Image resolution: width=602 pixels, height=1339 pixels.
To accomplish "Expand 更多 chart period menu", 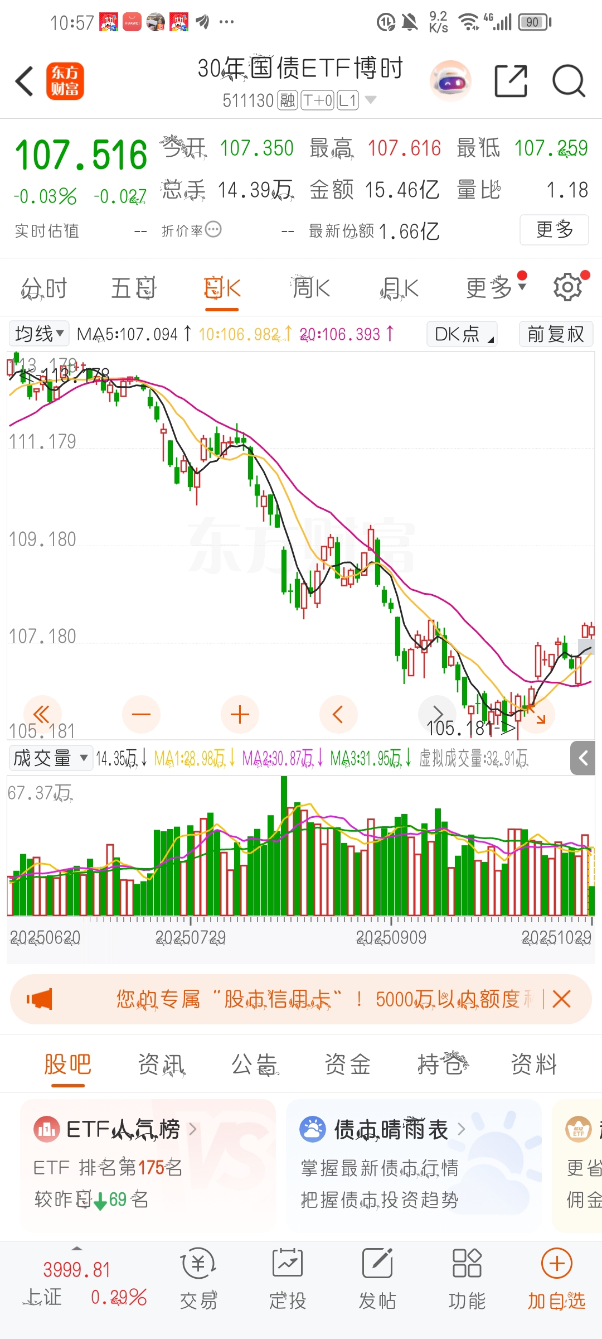I will tap(497, 288).
